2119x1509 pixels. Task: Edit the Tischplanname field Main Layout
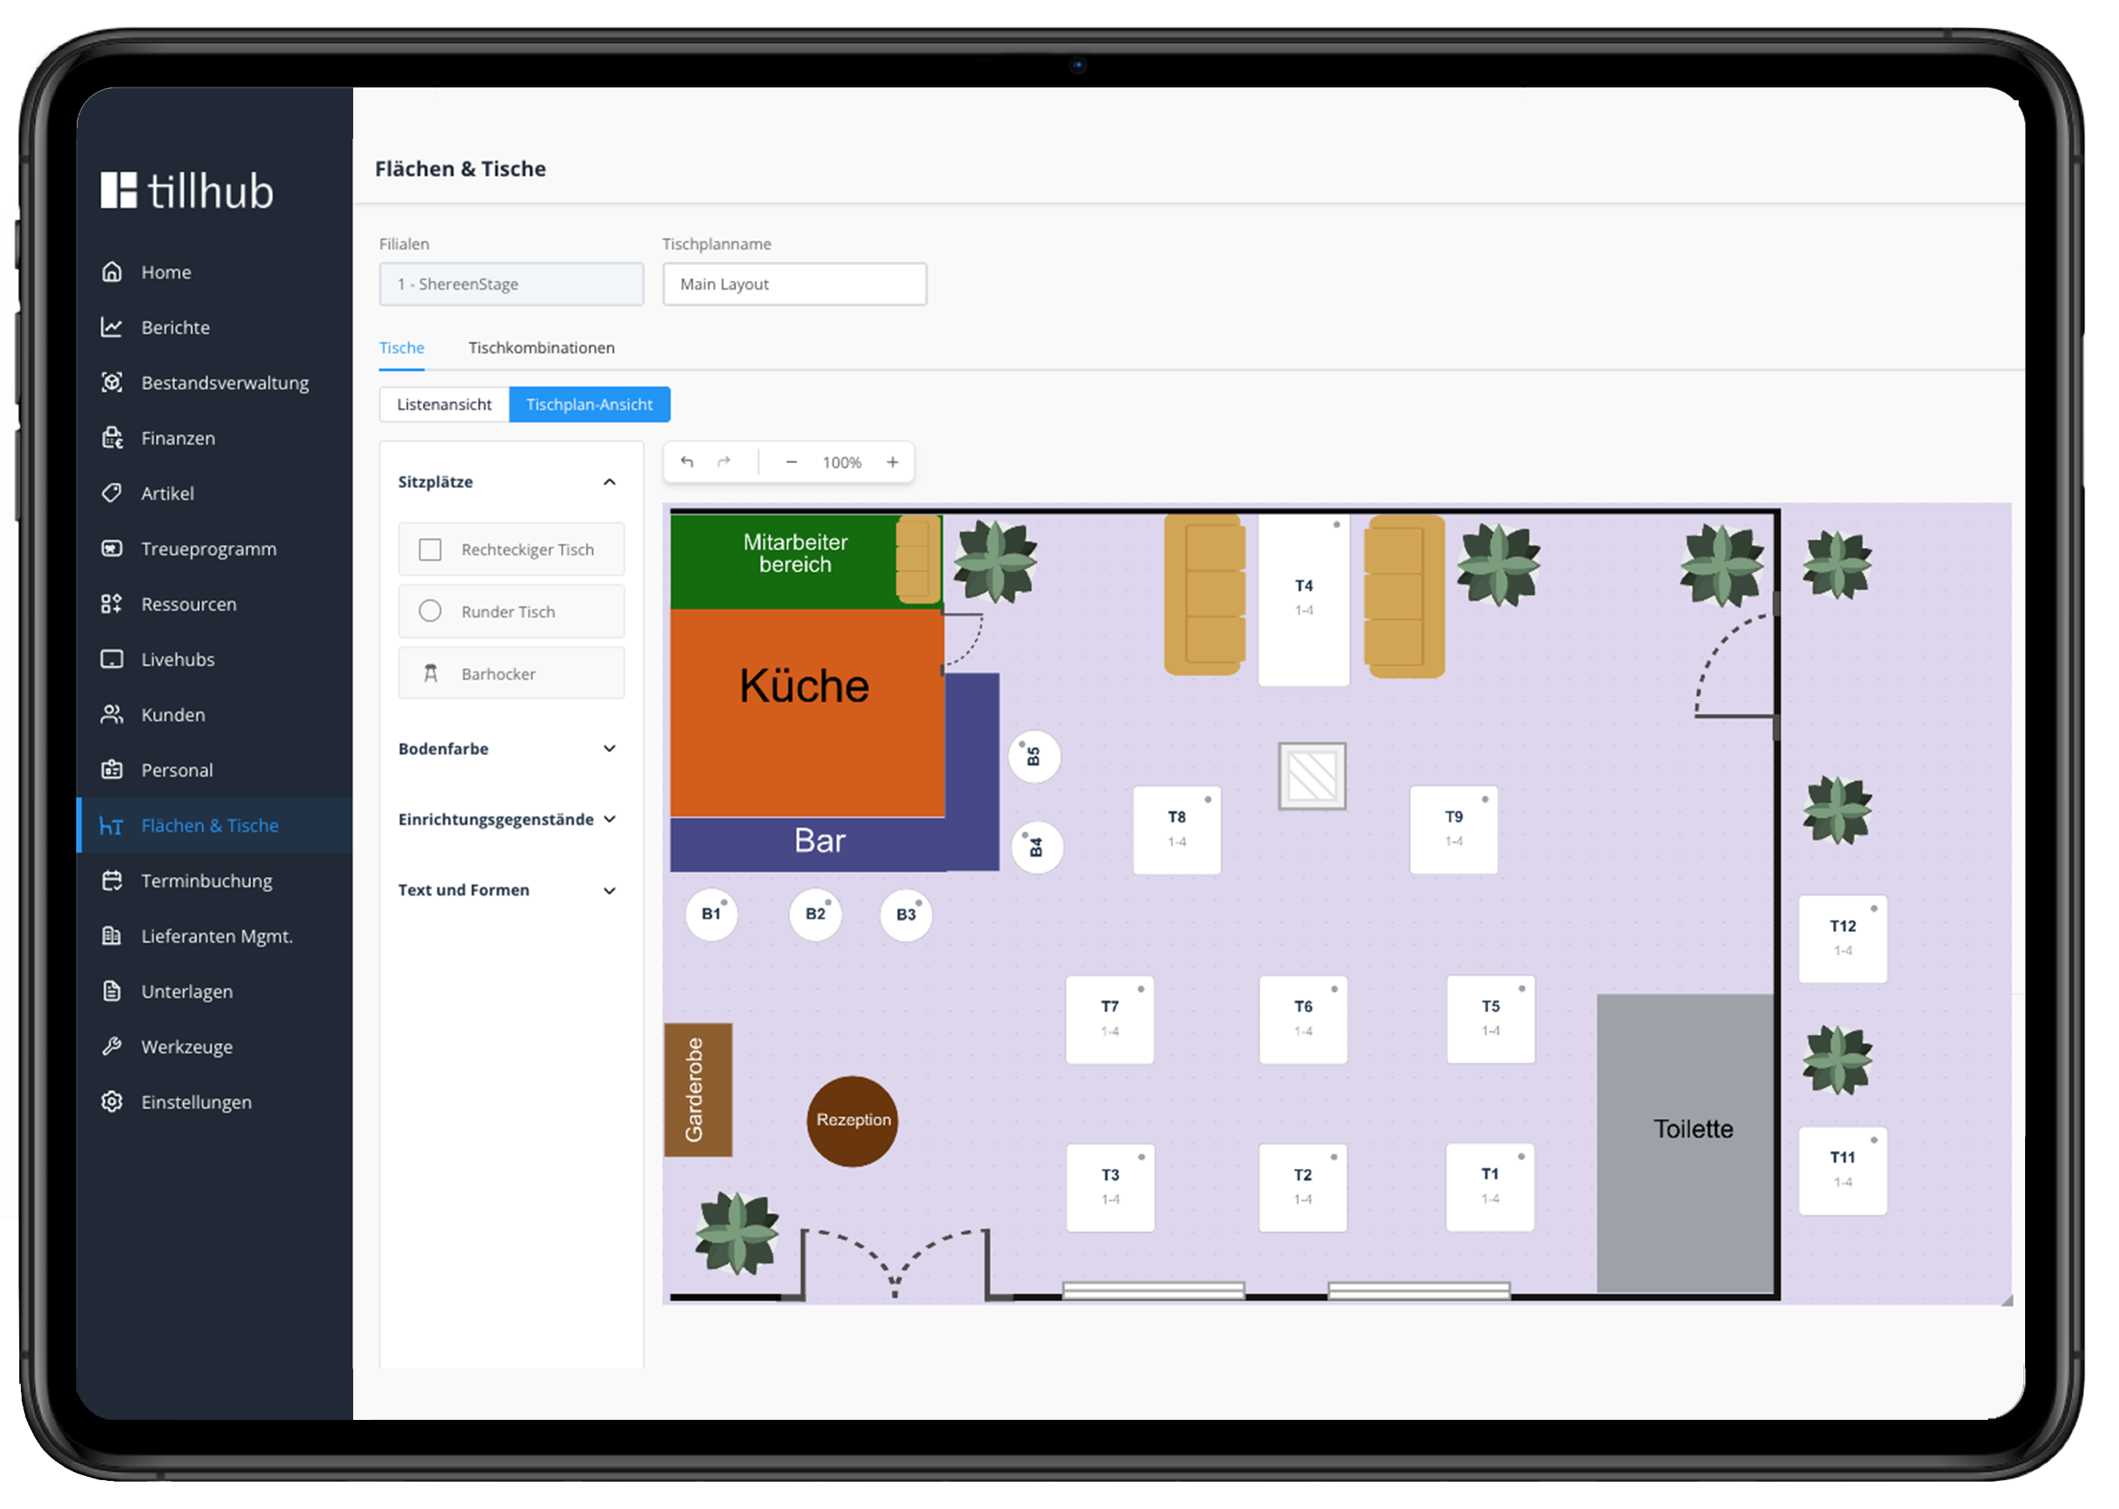point(795,283)
